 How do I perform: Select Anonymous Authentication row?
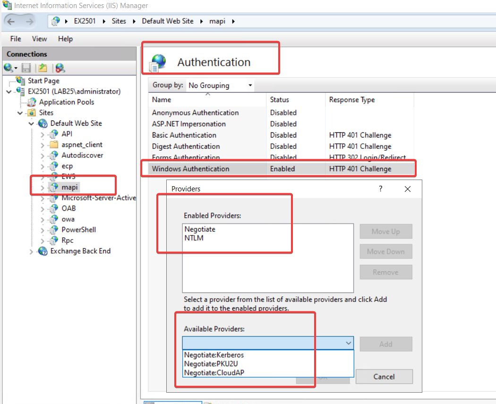pos(282,112)
